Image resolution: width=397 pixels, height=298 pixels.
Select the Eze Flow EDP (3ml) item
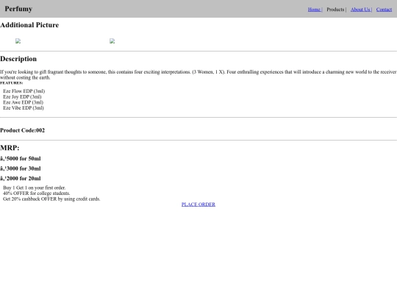[24, 91]
